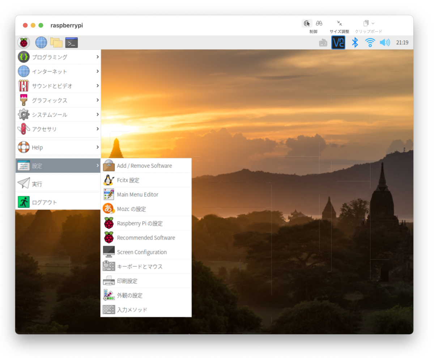Image resolution: width=434 pixels, height=358 pixels.
Task: Click the Add / Remove Software package icon
Action: click(109, 165)
